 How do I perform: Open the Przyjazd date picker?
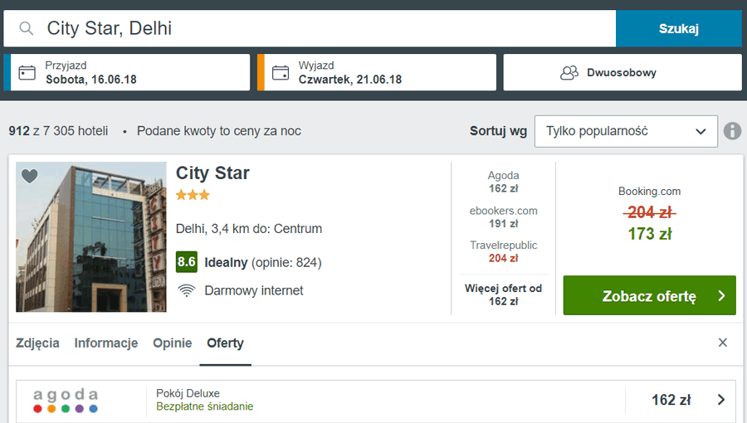(127, 72)
